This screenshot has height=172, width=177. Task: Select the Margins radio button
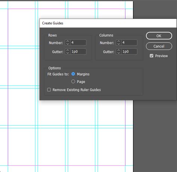point(73,74)
